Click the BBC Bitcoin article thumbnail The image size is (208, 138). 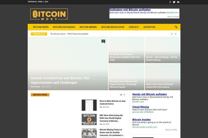pyautogui.click(x=89, y=119)
